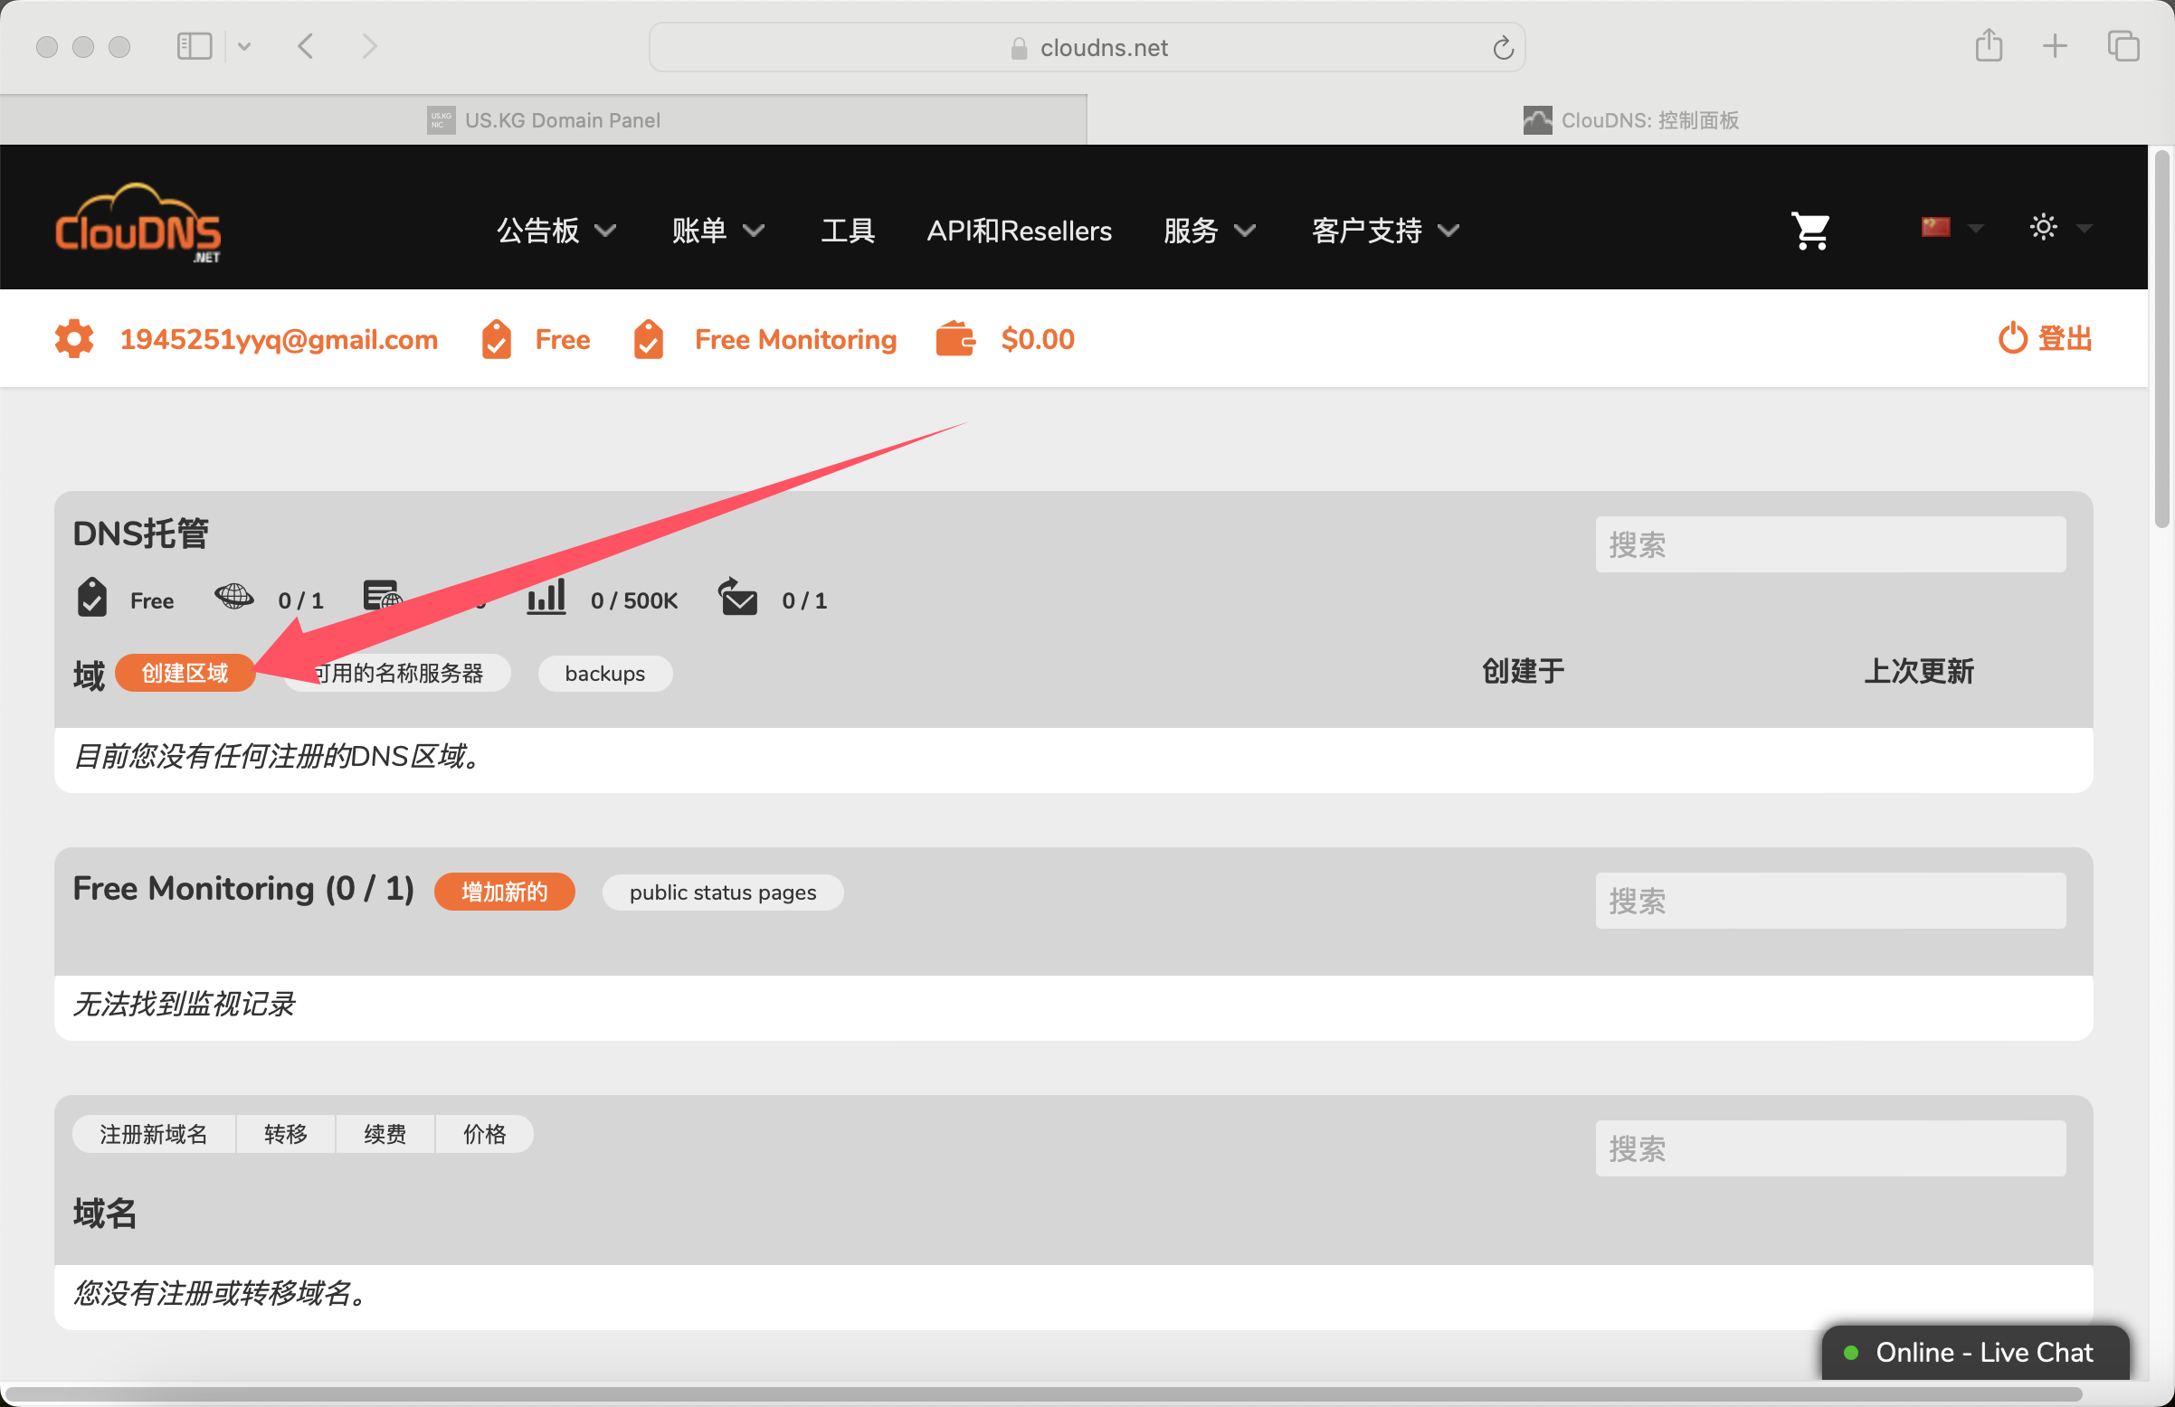Click the DNS zones globe icon
This screenshot has width=2175, height=1407.
[234, 597]
